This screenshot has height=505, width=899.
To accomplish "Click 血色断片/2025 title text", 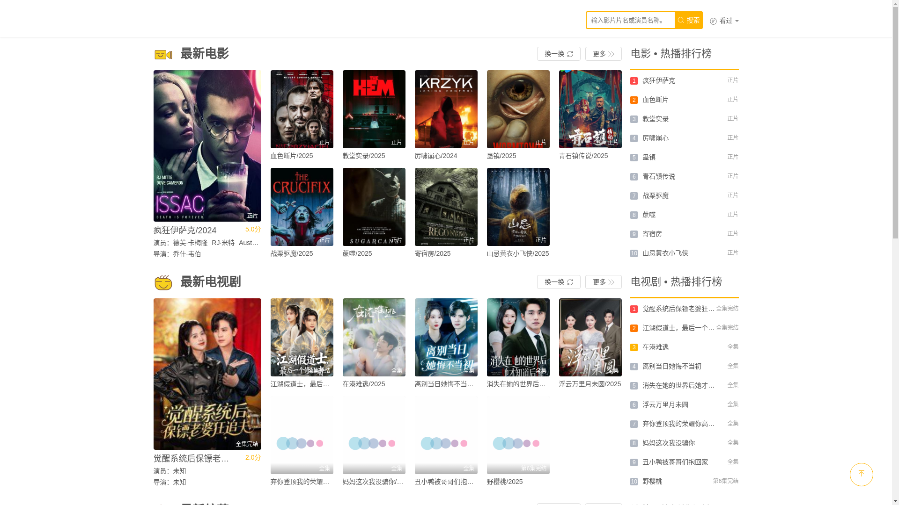I will click(x=292, y=156).
